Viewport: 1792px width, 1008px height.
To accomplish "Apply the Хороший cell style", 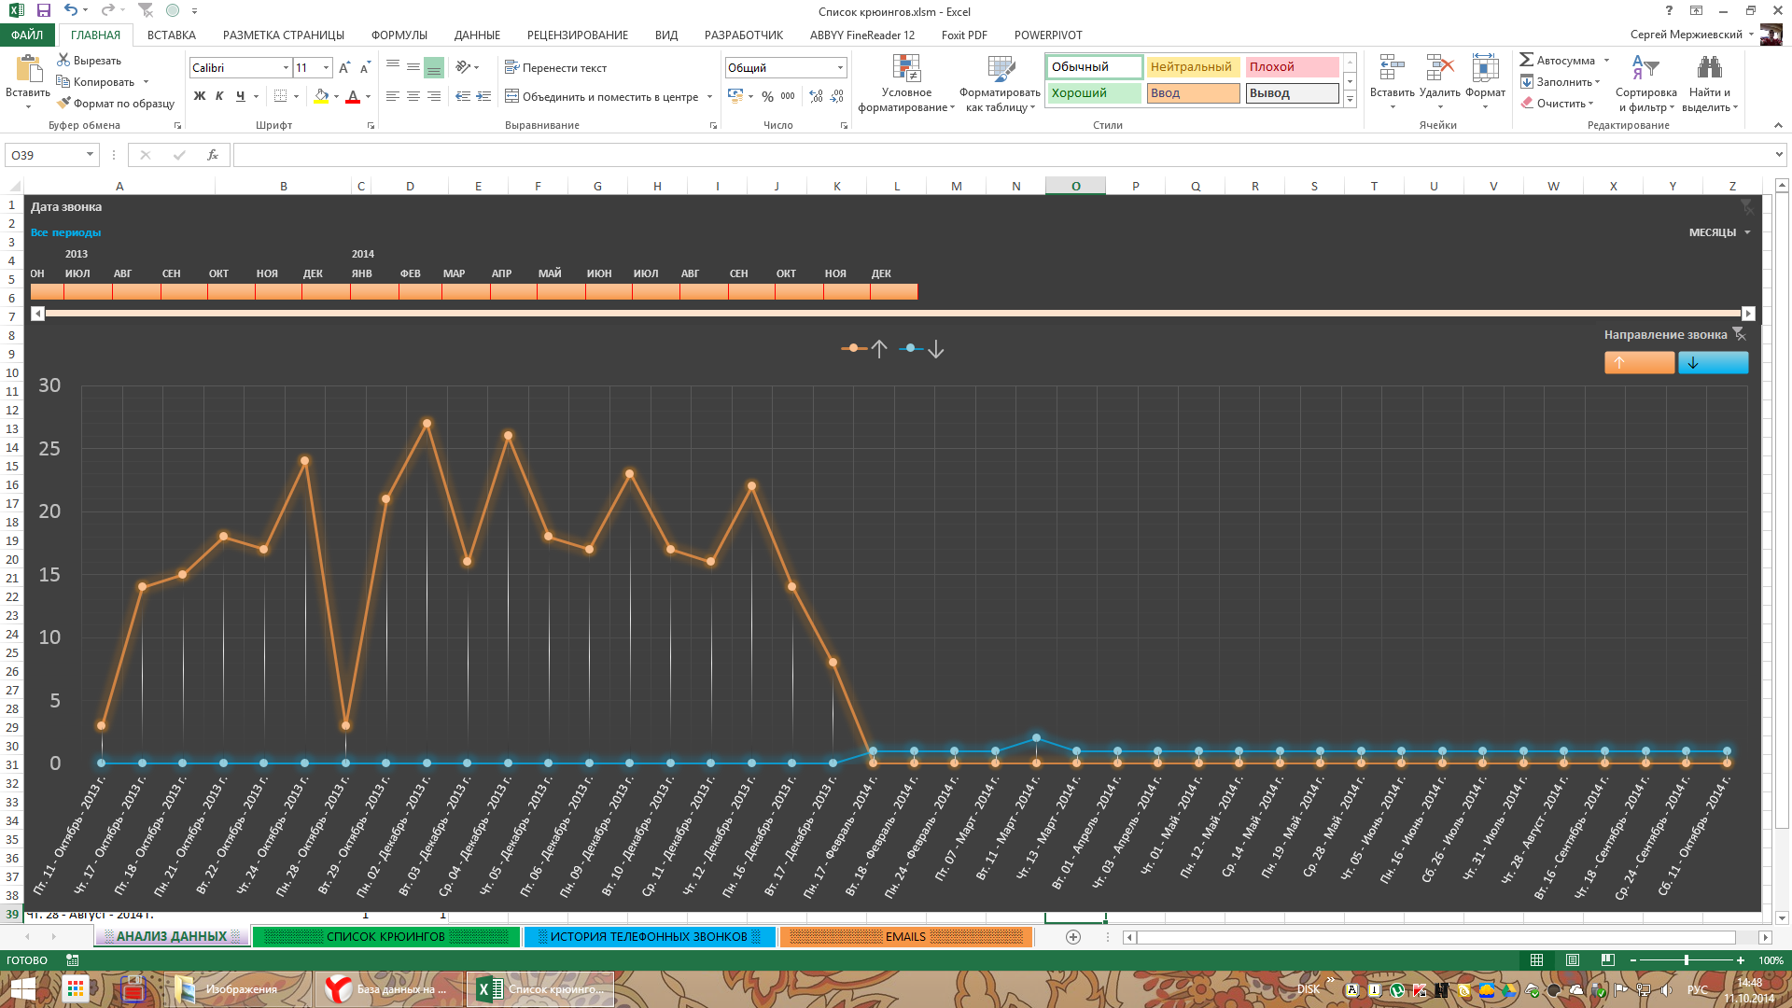I will (1093, 93).
